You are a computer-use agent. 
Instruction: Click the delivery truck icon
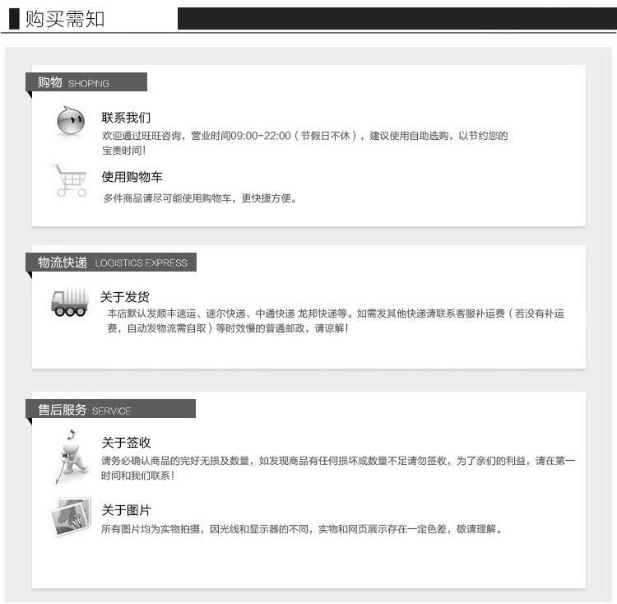click(70, 302)
